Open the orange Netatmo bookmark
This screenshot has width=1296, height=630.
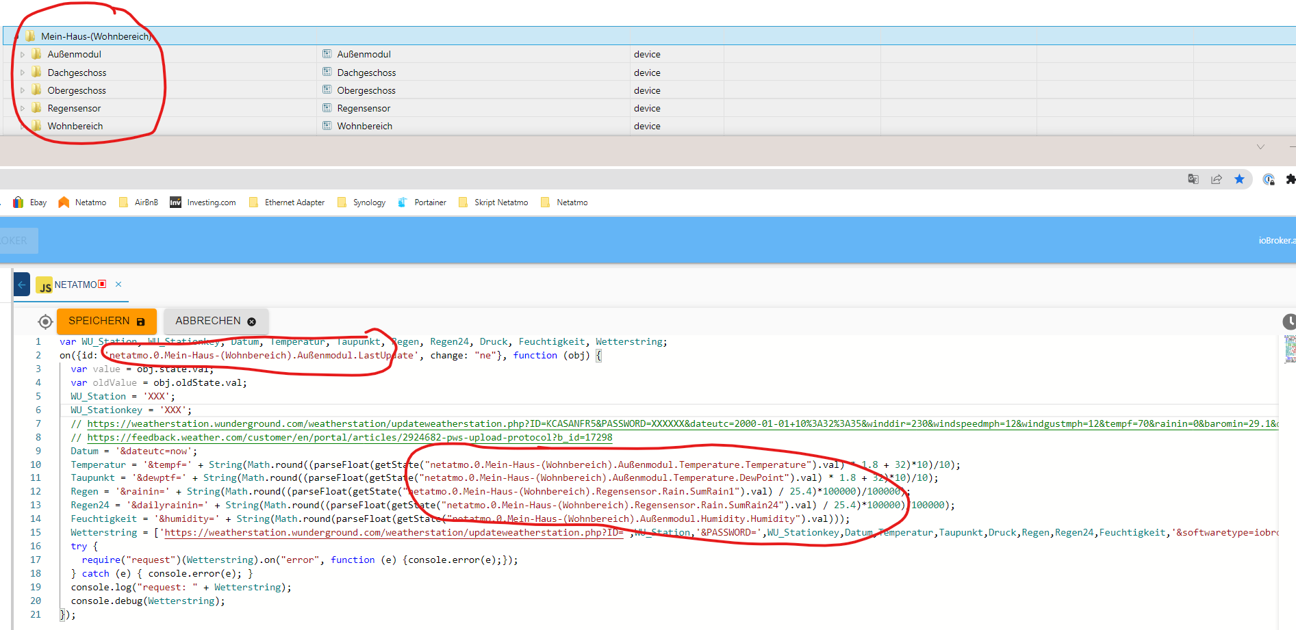82,202
